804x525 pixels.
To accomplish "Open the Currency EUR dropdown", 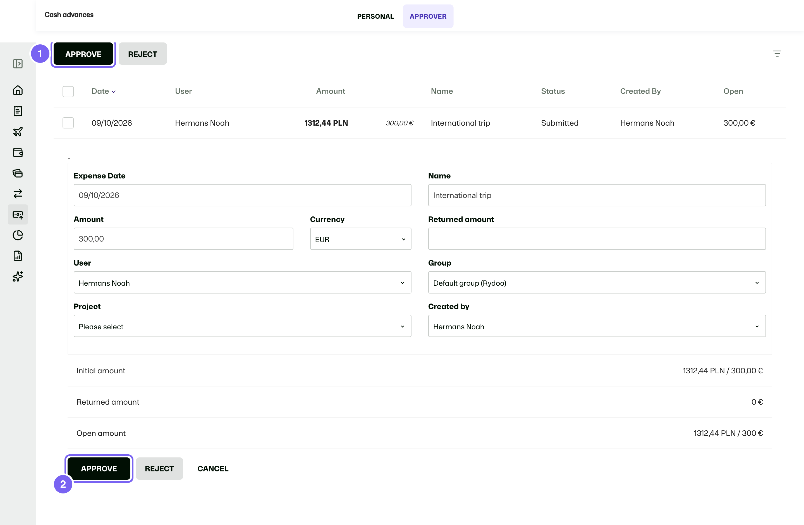I will tap(360, 239).
